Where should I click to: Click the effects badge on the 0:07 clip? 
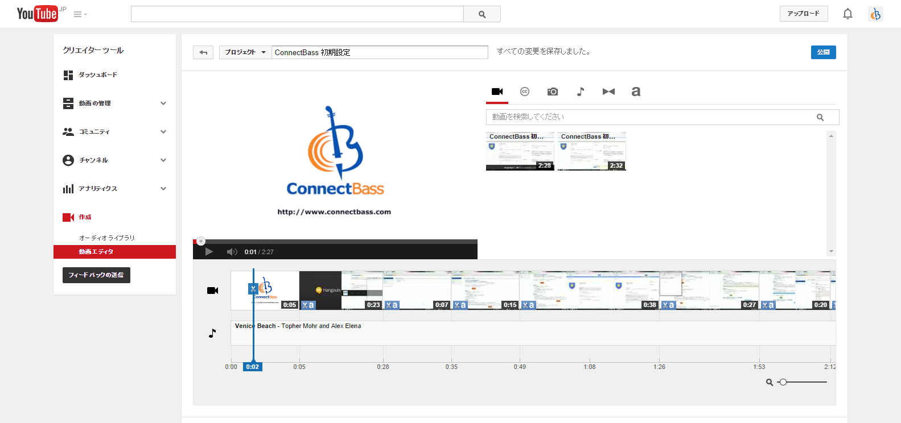point(392,305)
